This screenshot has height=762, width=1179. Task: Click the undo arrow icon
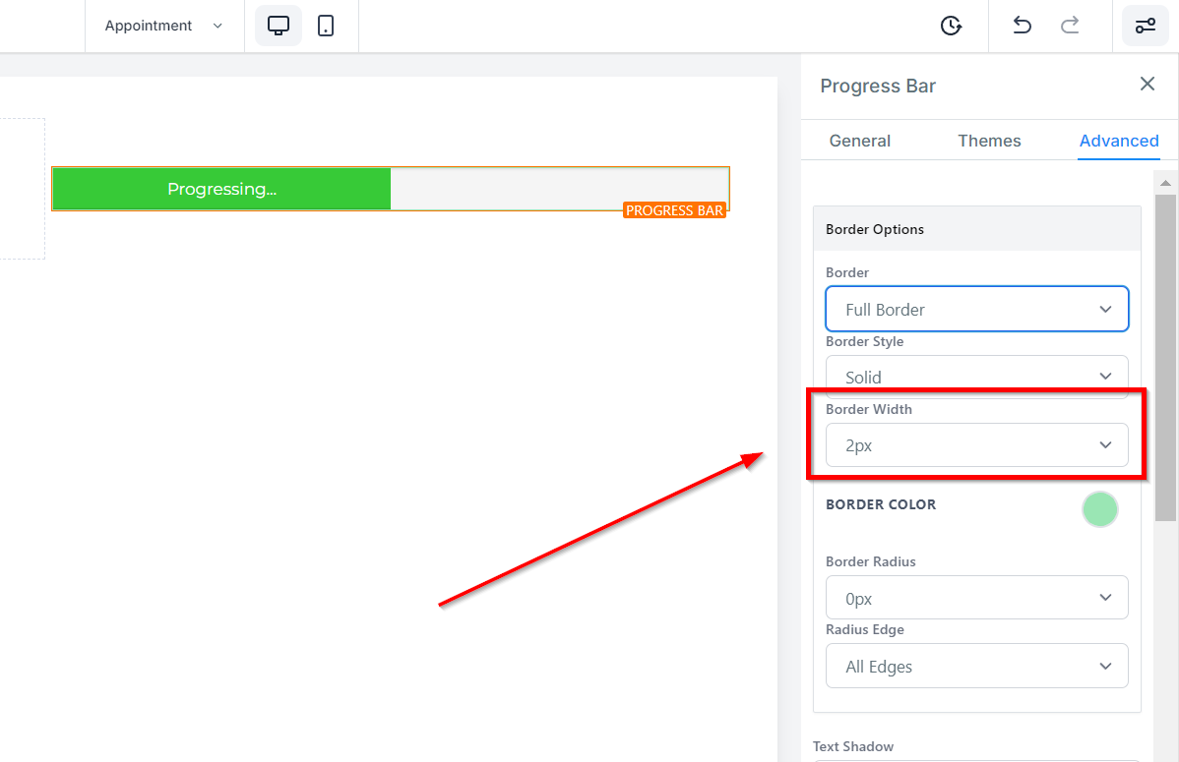[1022, 26]
